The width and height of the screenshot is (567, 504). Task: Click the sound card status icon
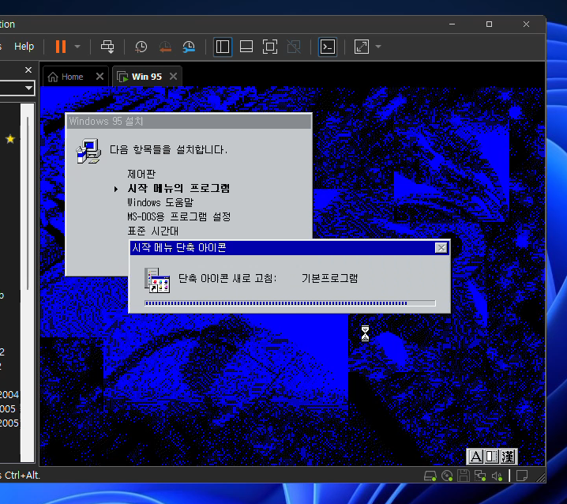point(498,476)
